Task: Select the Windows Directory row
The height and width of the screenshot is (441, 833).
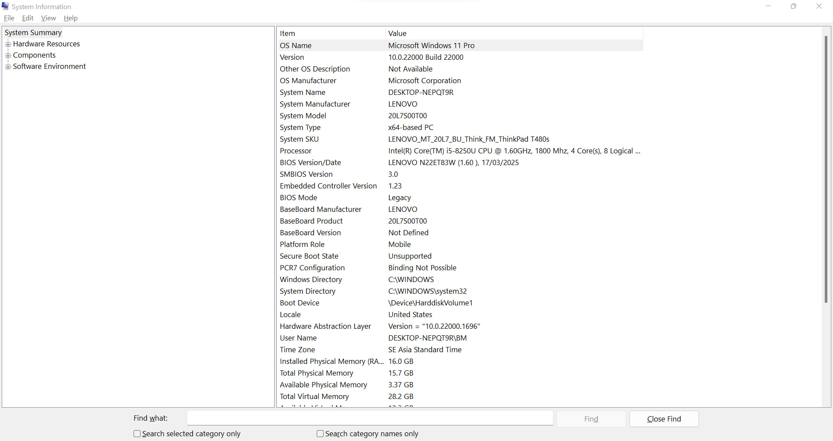Action: [x=460, y=279]
